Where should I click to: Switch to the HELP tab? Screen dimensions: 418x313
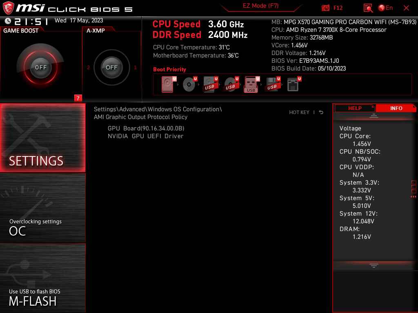355,108
